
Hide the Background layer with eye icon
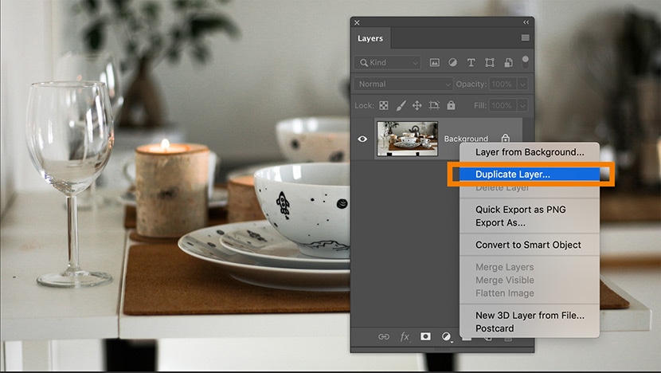(363, 139)
